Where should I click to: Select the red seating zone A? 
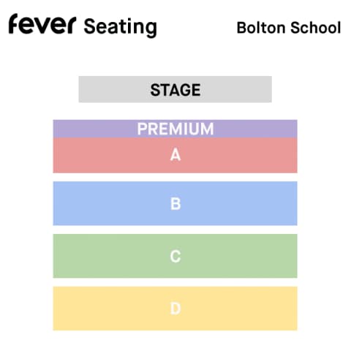coord(175,155)
